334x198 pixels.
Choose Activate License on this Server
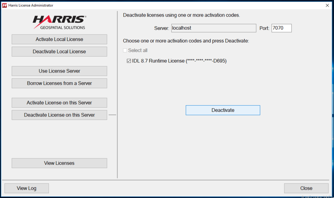coord(59,103)
